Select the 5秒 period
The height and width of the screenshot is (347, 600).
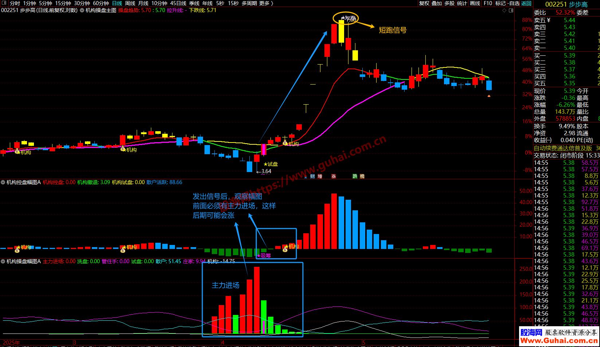220,3
